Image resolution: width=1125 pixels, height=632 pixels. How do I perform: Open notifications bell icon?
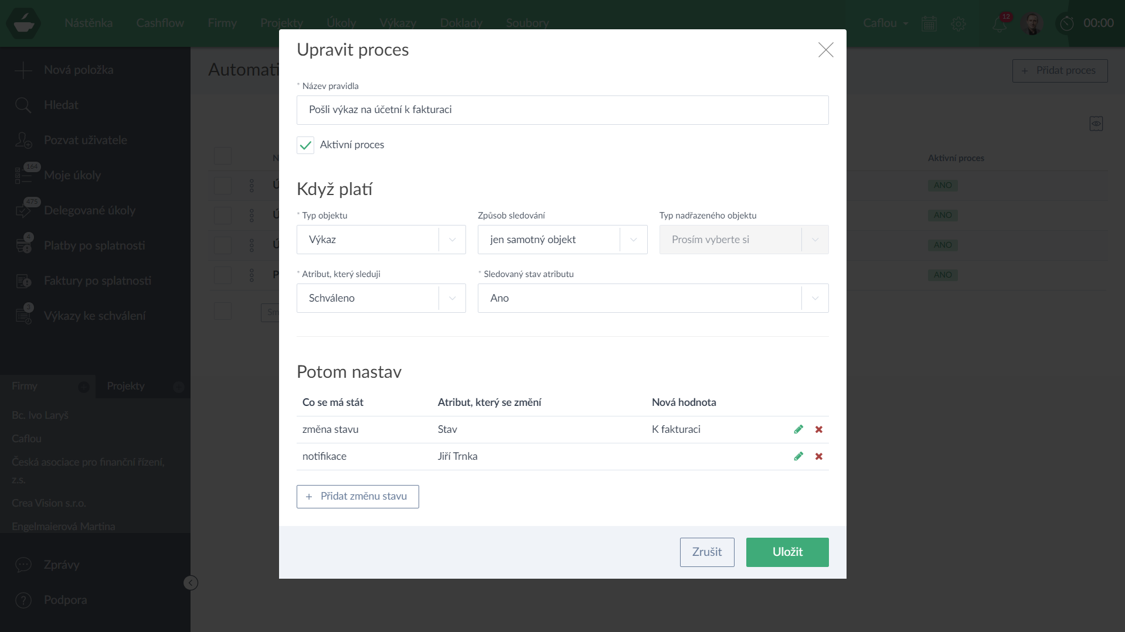pyautogui.click(x=1000, y=24)
